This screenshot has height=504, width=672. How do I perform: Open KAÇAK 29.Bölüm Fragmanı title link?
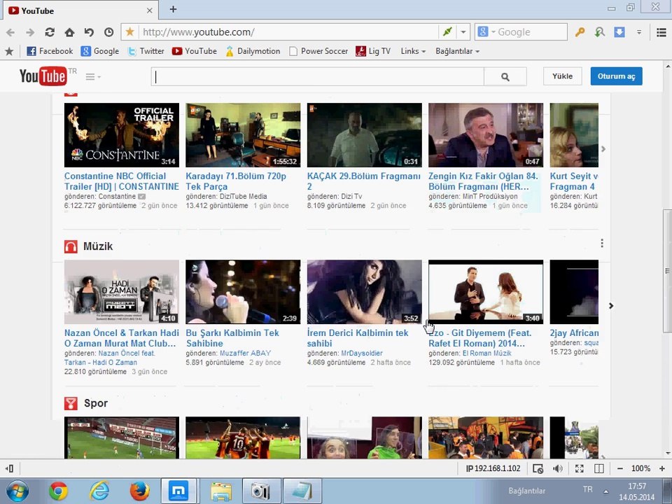pyautogui.click(x=363, y=181)
